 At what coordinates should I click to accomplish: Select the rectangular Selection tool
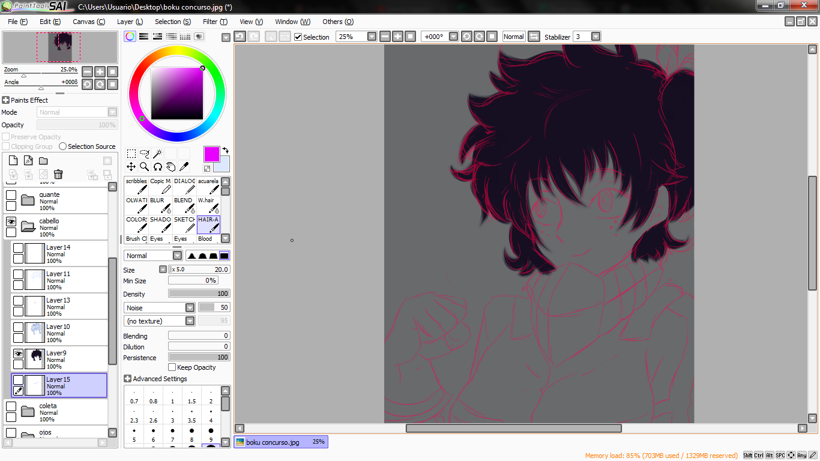point(131,154)
